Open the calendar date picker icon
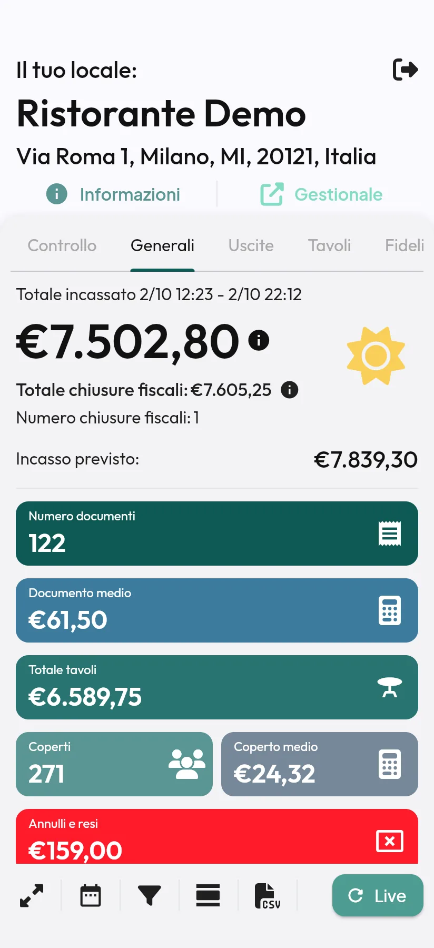434x948 pixels. [91, 895]
